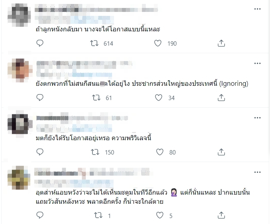Open more options on the last tweet
The image size is (270, 224).
click(257, 172)
